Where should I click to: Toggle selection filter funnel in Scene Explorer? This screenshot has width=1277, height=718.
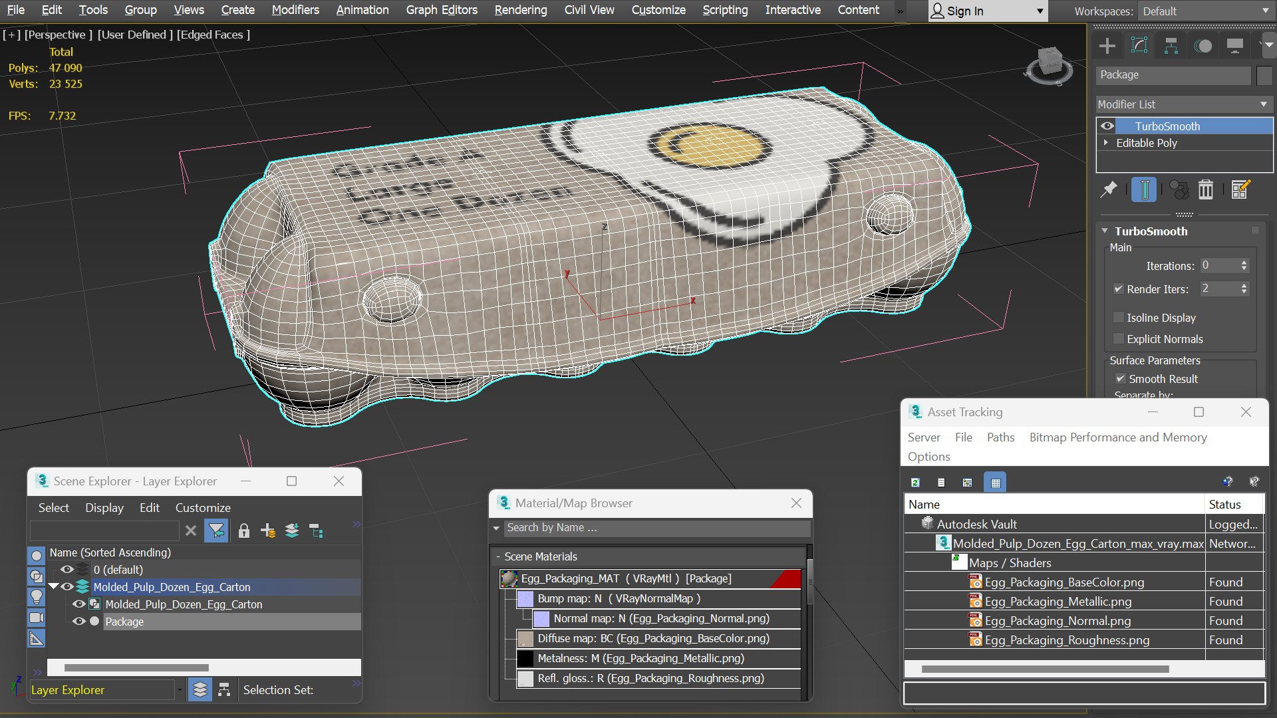tap(216, 531)
